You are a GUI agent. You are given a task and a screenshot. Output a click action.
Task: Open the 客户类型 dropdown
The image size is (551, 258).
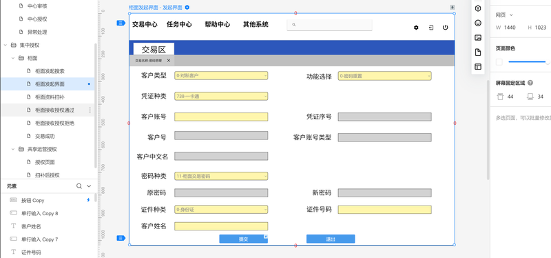[x=221, y=76]
